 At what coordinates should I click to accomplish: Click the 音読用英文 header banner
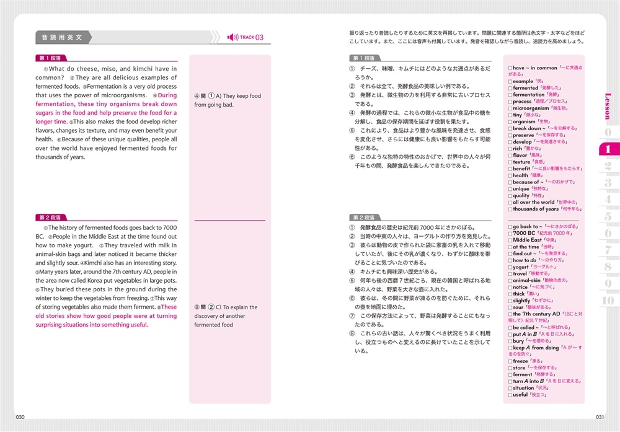[63, 37]
